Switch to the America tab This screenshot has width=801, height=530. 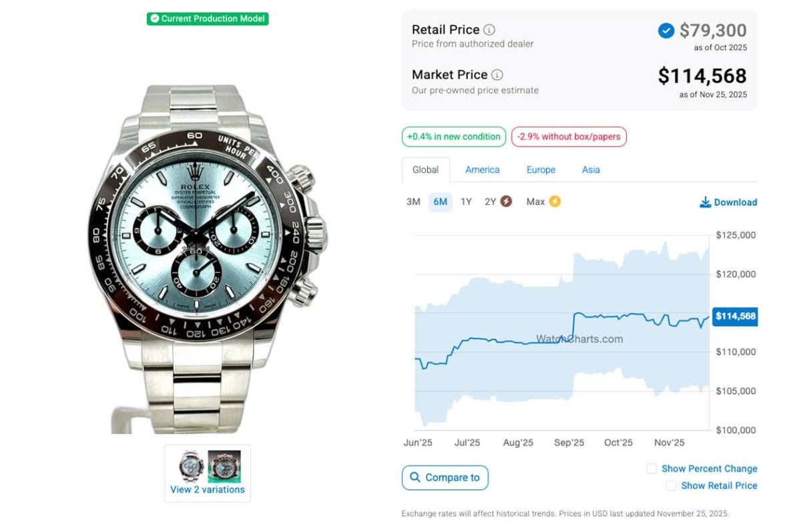(x=482, y=170)
